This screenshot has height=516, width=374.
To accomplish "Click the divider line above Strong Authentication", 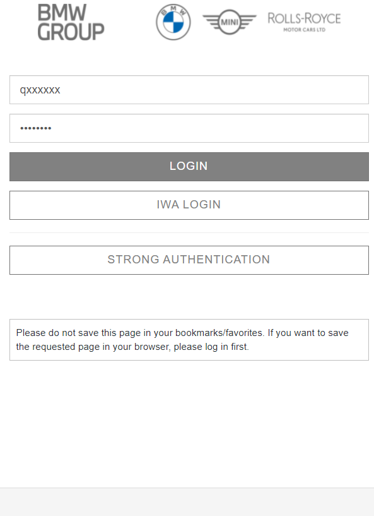I will [189, 232].
